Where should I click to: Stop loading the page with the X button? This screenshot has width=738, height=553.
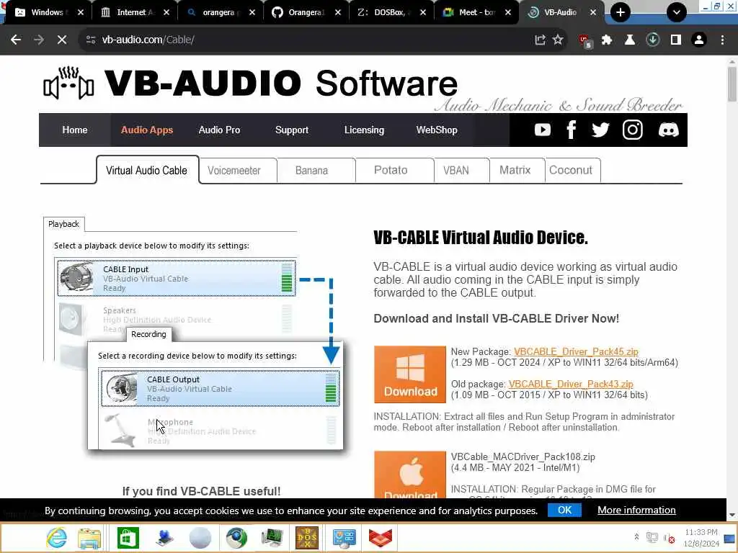(x=62, y=40)
